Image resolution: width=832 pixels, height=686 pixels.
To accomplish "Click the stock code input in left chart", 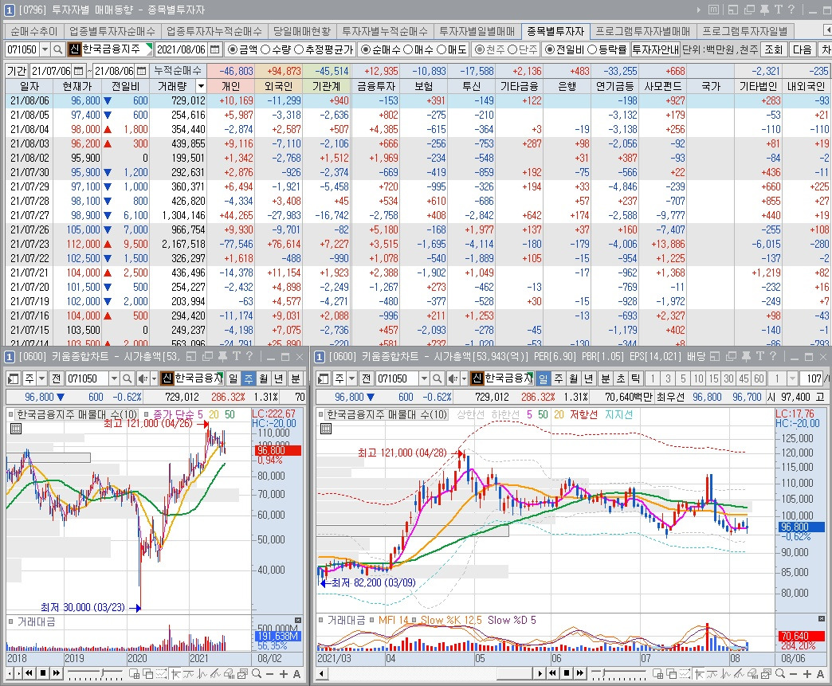I will [87, 378].
